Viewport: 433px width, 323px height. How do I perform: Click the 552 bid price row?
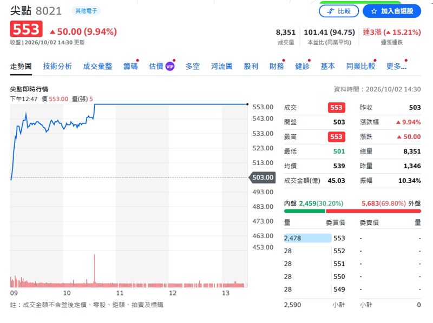pyautogui.click(x=314, y=251)
